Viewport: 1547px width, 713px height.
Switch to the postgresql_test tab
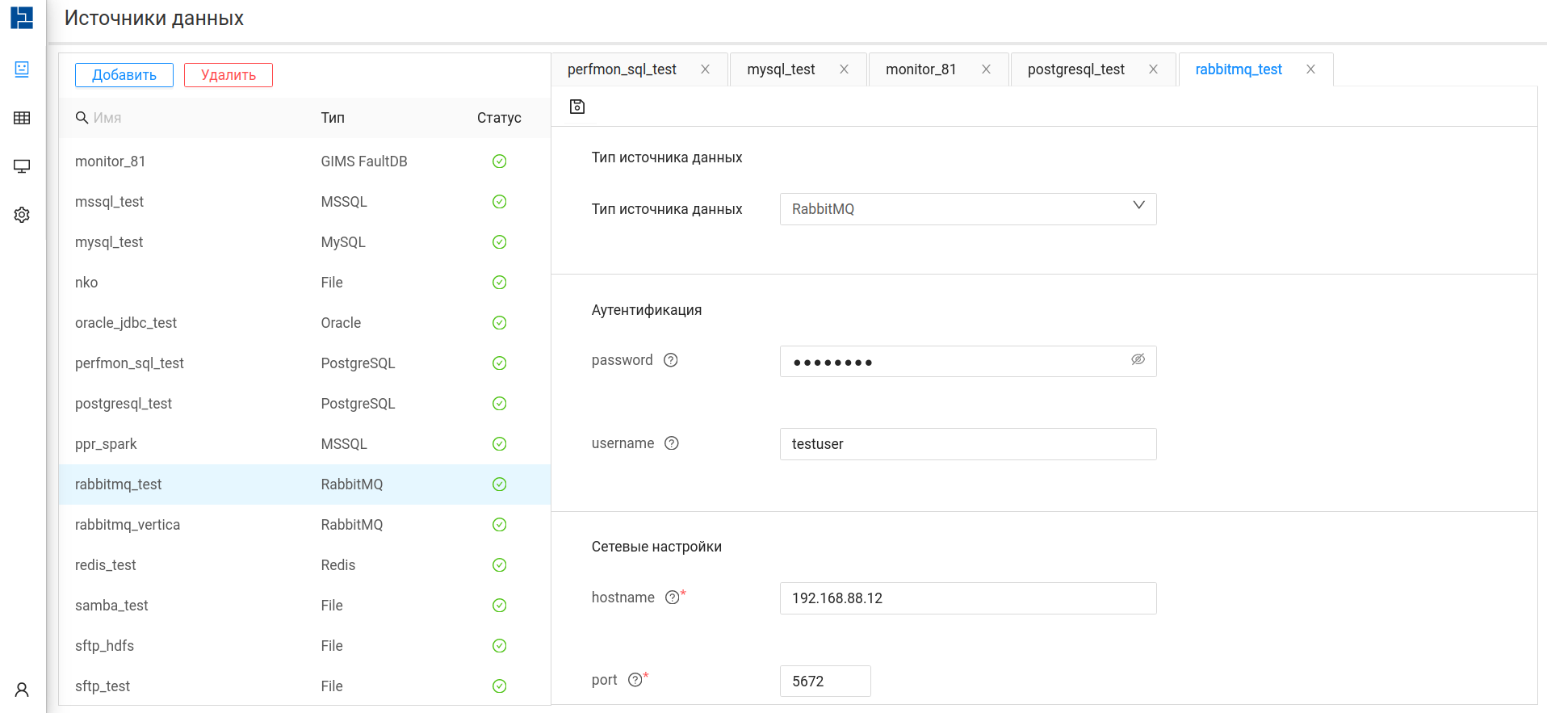1075,69
